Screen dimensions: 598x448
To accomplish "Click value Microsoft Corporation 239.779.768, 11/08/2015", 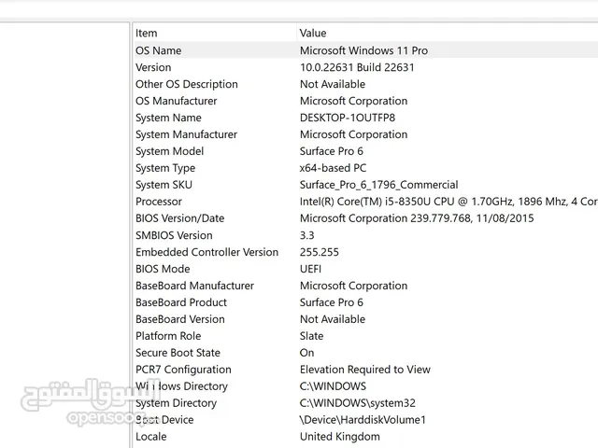I will 417,217.
